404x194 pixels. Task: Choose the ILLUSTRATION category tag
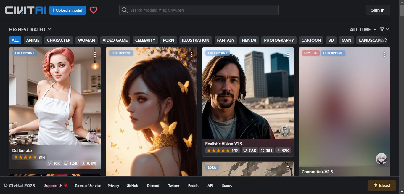point(196,40)
